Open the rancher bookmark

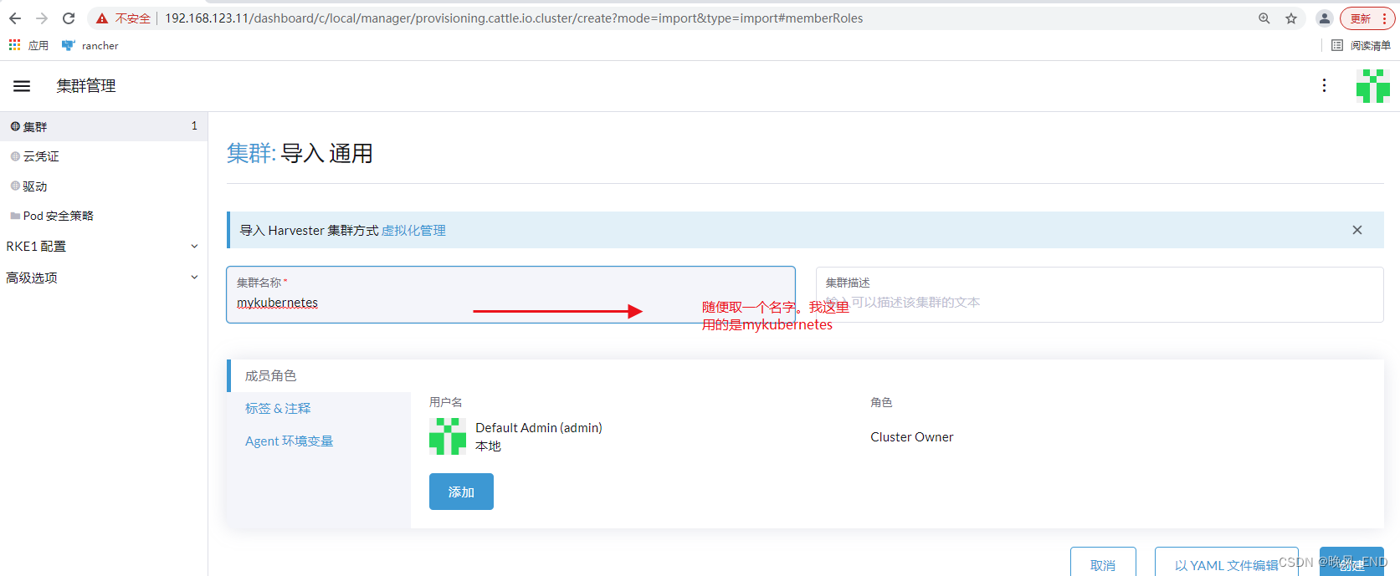click(x=90, y=45)
